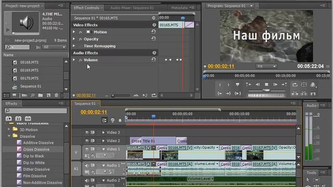Stop playback in Program monitor
Image resolution: width=333 pixels, height=187 pixels.
click(x=266, y=84)
